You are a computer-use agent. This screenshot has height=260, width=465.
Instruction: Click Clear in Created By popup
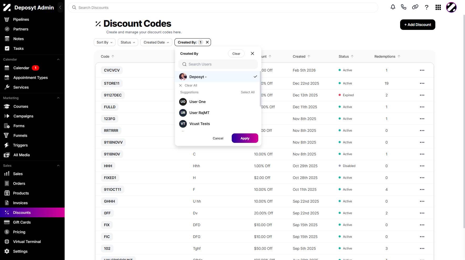click(x=236, y=53)
